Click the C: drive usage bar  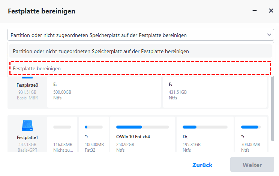(142, 127)
